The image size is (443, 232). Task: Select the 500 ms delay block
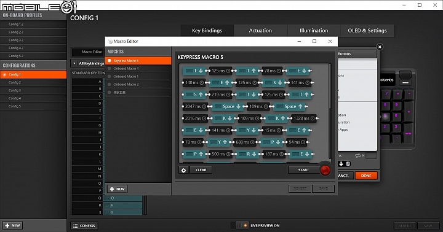(x=221, y=154)
